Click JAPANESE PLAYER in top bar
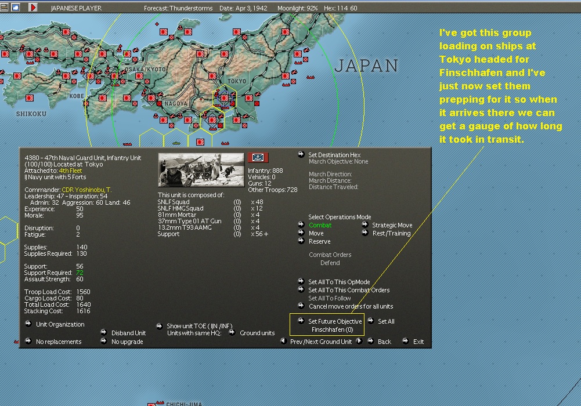The image size is (581, 406). [76, 8]
